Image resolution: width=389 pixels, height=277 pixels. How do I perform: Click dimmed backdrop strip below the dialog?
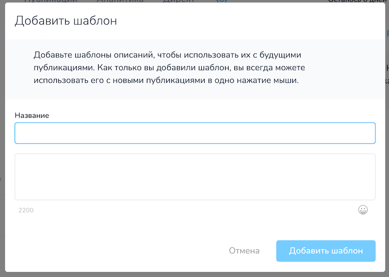(x=194, y=275)
